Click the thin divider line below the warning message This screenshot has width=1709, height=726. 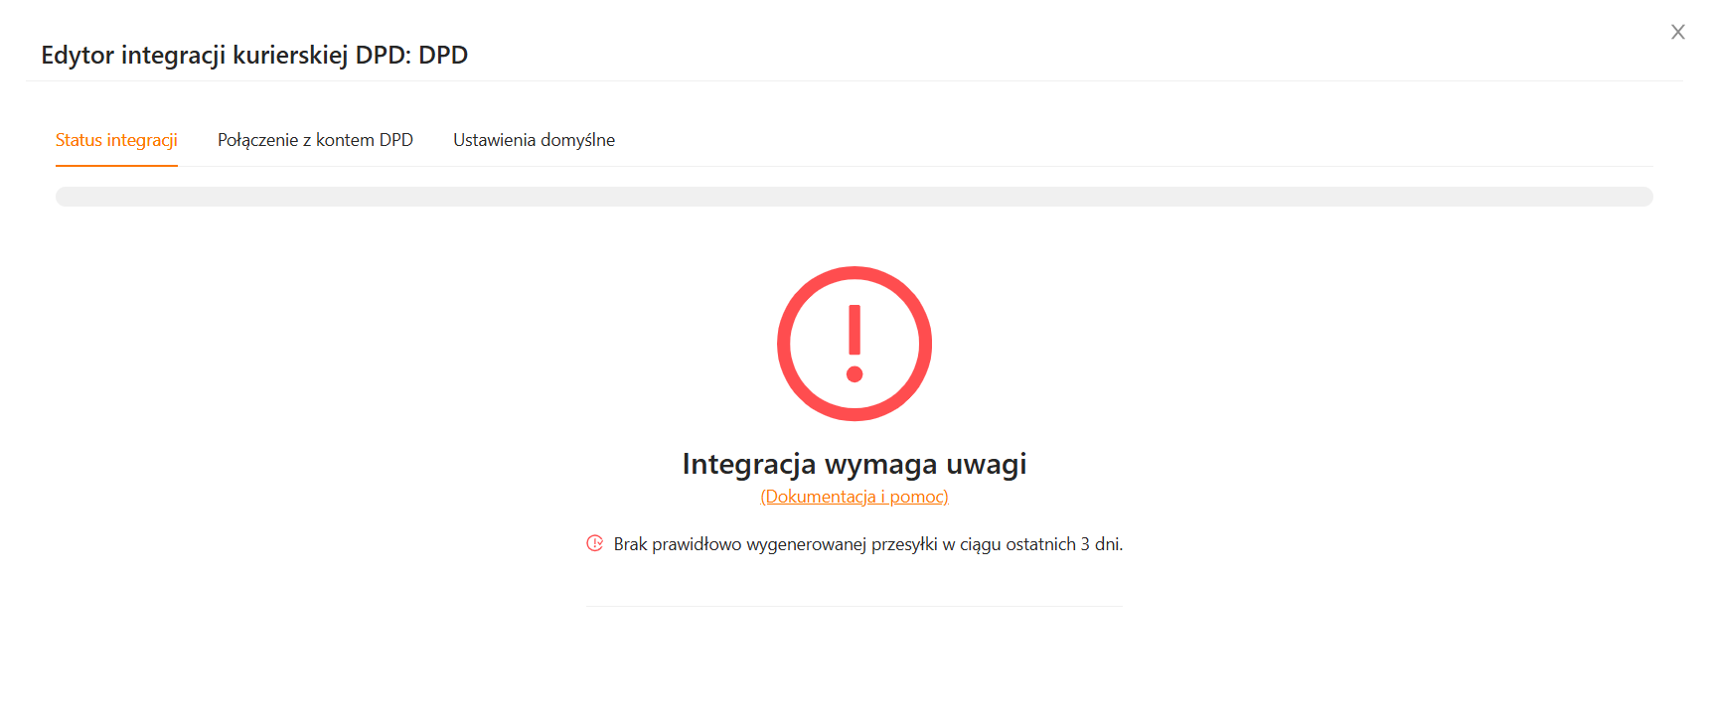tap(854, 606)
